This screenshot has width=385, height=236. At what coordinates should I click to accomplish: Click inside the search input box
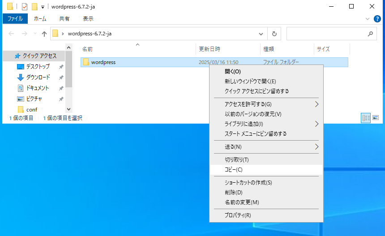point(325,34)
